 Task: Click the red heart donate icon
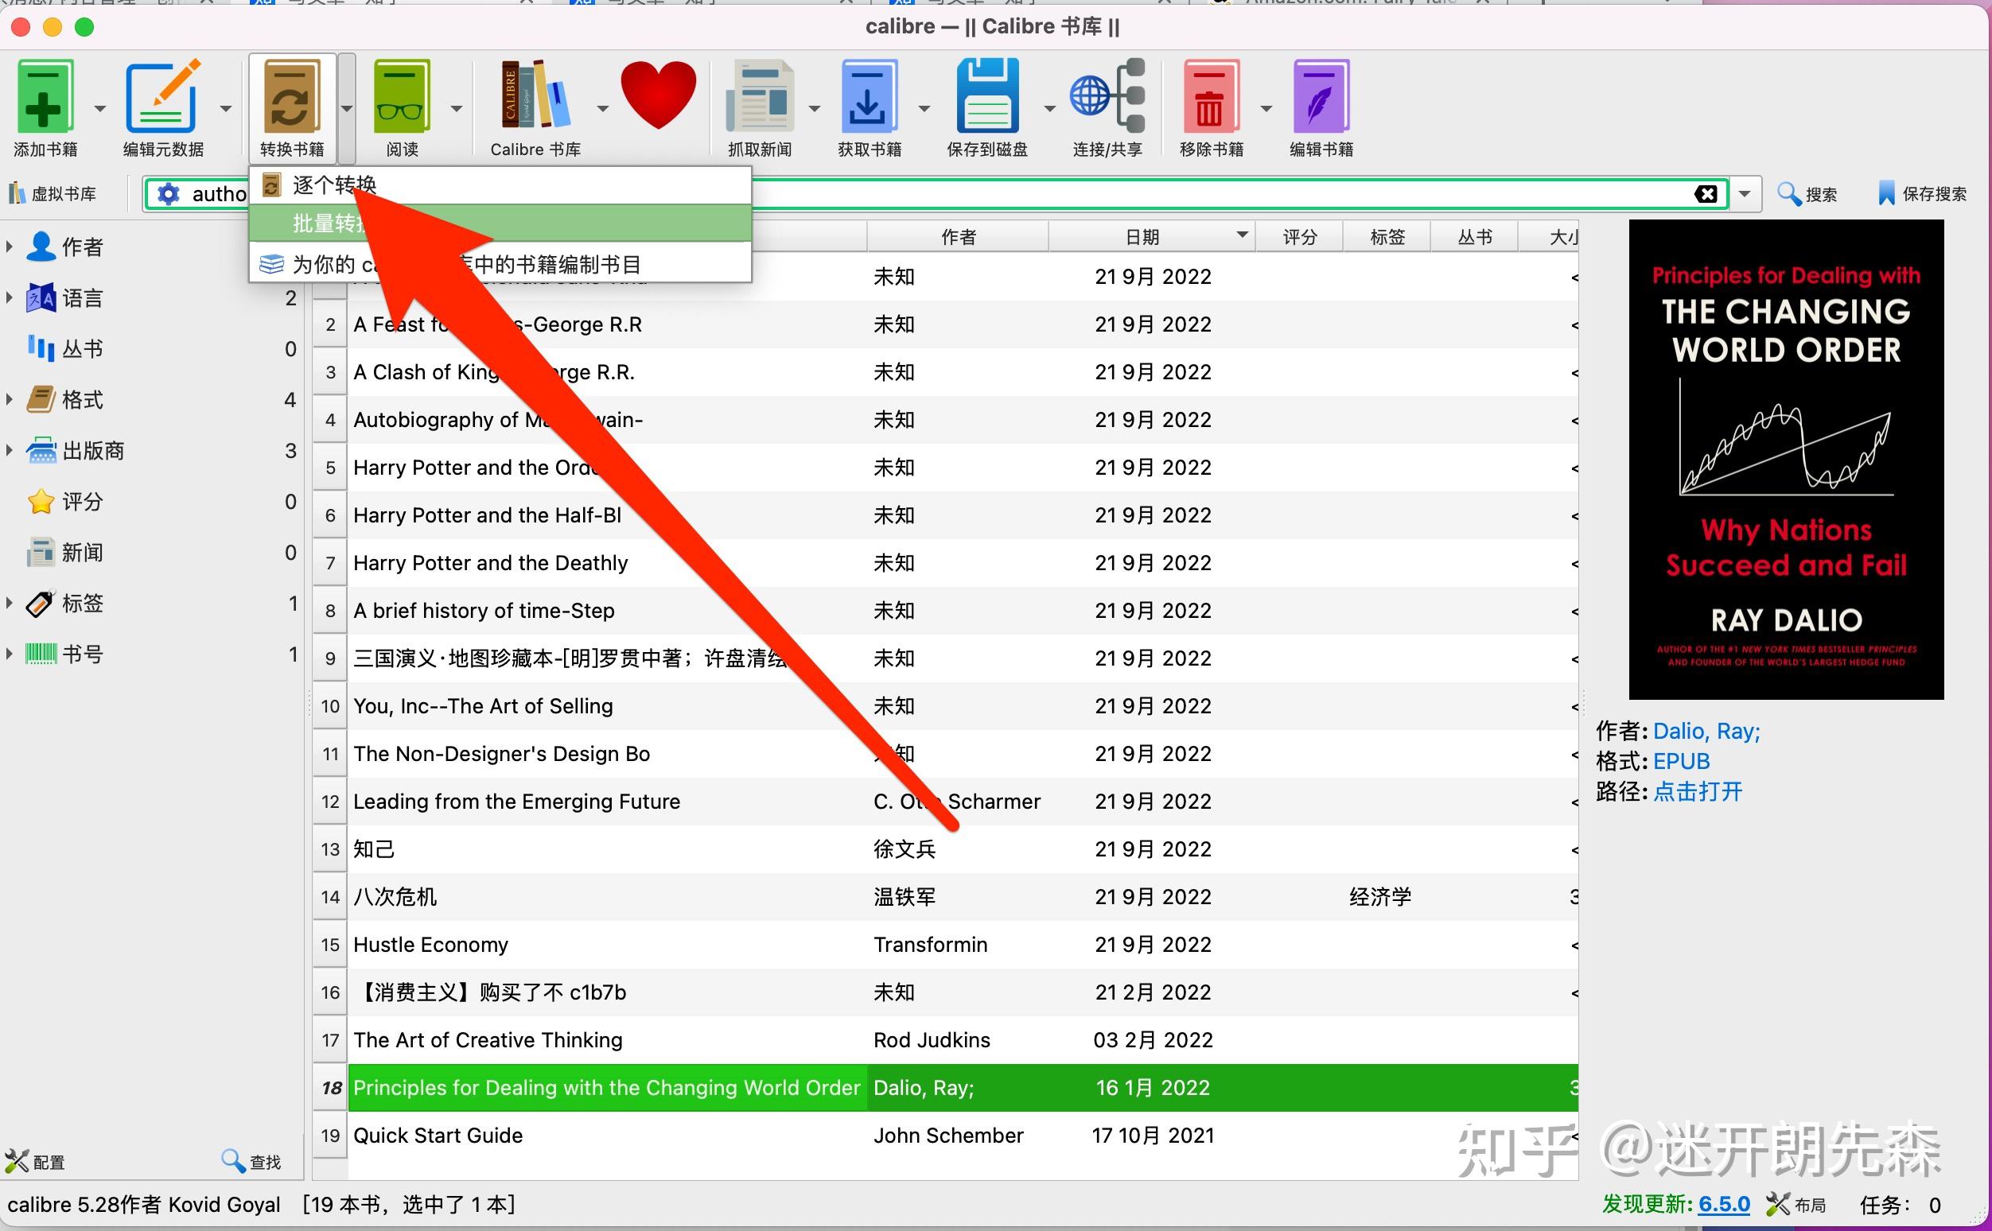click(658, 94)
